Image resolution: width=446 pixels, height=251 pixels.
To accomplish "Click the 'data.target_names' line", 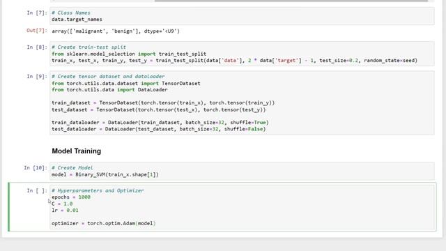I will (77, 20).
